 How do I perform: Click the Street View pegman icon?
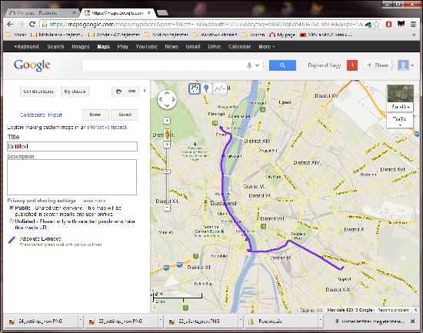point(167,135)
